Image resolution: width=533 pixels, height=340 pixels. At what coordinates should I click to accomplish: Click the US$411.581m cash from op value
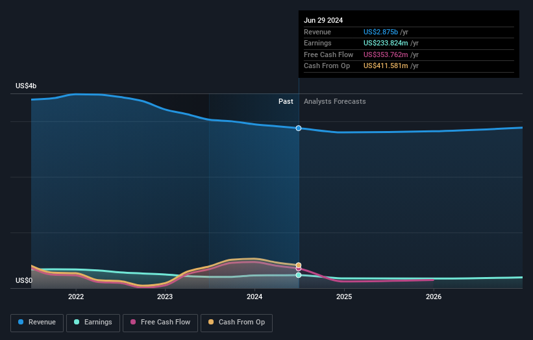click(386, 66)
